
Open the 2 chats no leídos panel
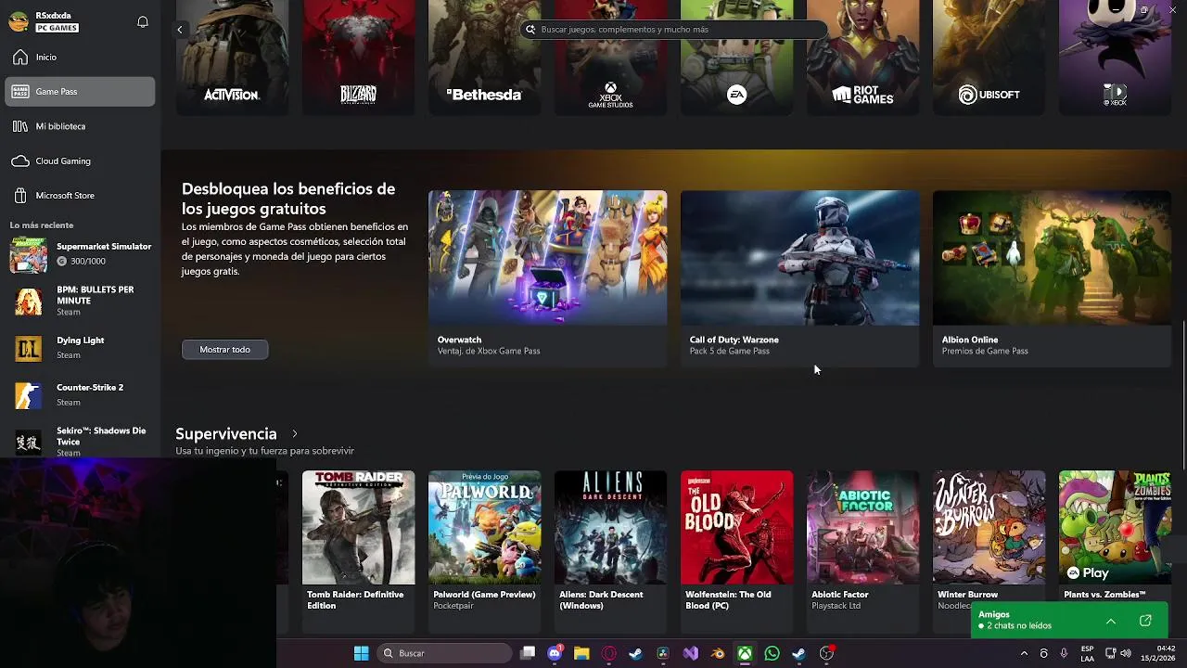click(x=1018, y=626)
